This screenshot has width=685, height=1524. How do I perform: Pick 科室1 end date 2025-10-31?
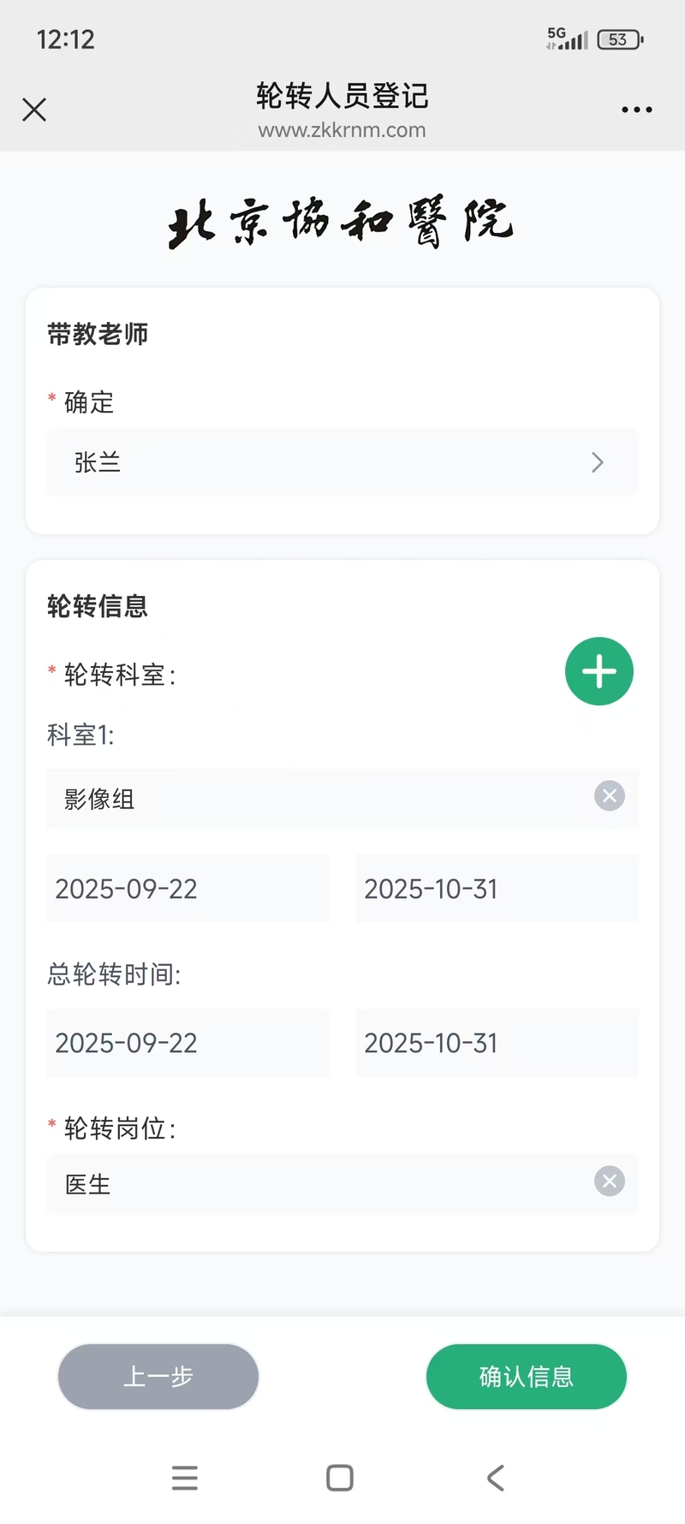click(497, 889)
